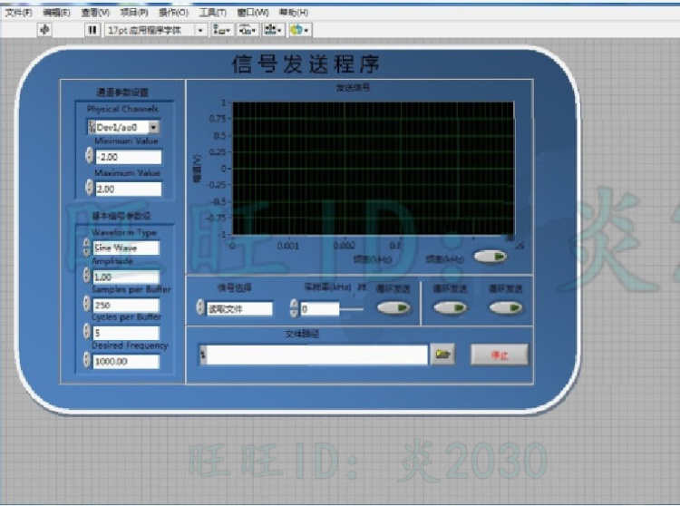The width and height of the screenshot is (680, 506).
Task: Click the Minimum Value field showing -2.00
Action: click(129, 157)
